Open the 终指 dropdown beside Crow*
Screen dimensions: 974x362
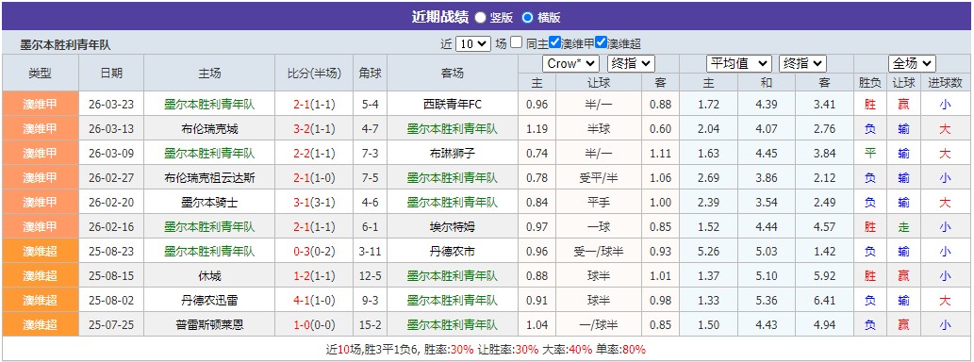click(630, 63)
